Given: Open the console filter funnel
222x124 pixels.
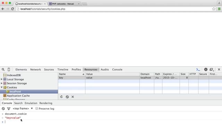Looking at the screenshot, I should tap(9, 108).
